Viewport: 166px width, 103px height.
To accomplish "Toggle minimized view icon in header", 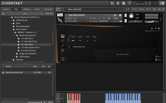I will coord(129,3).
